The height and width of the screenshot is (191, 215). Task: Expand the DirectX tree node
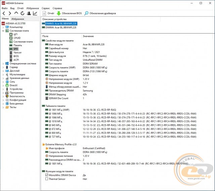click(3, 86)
